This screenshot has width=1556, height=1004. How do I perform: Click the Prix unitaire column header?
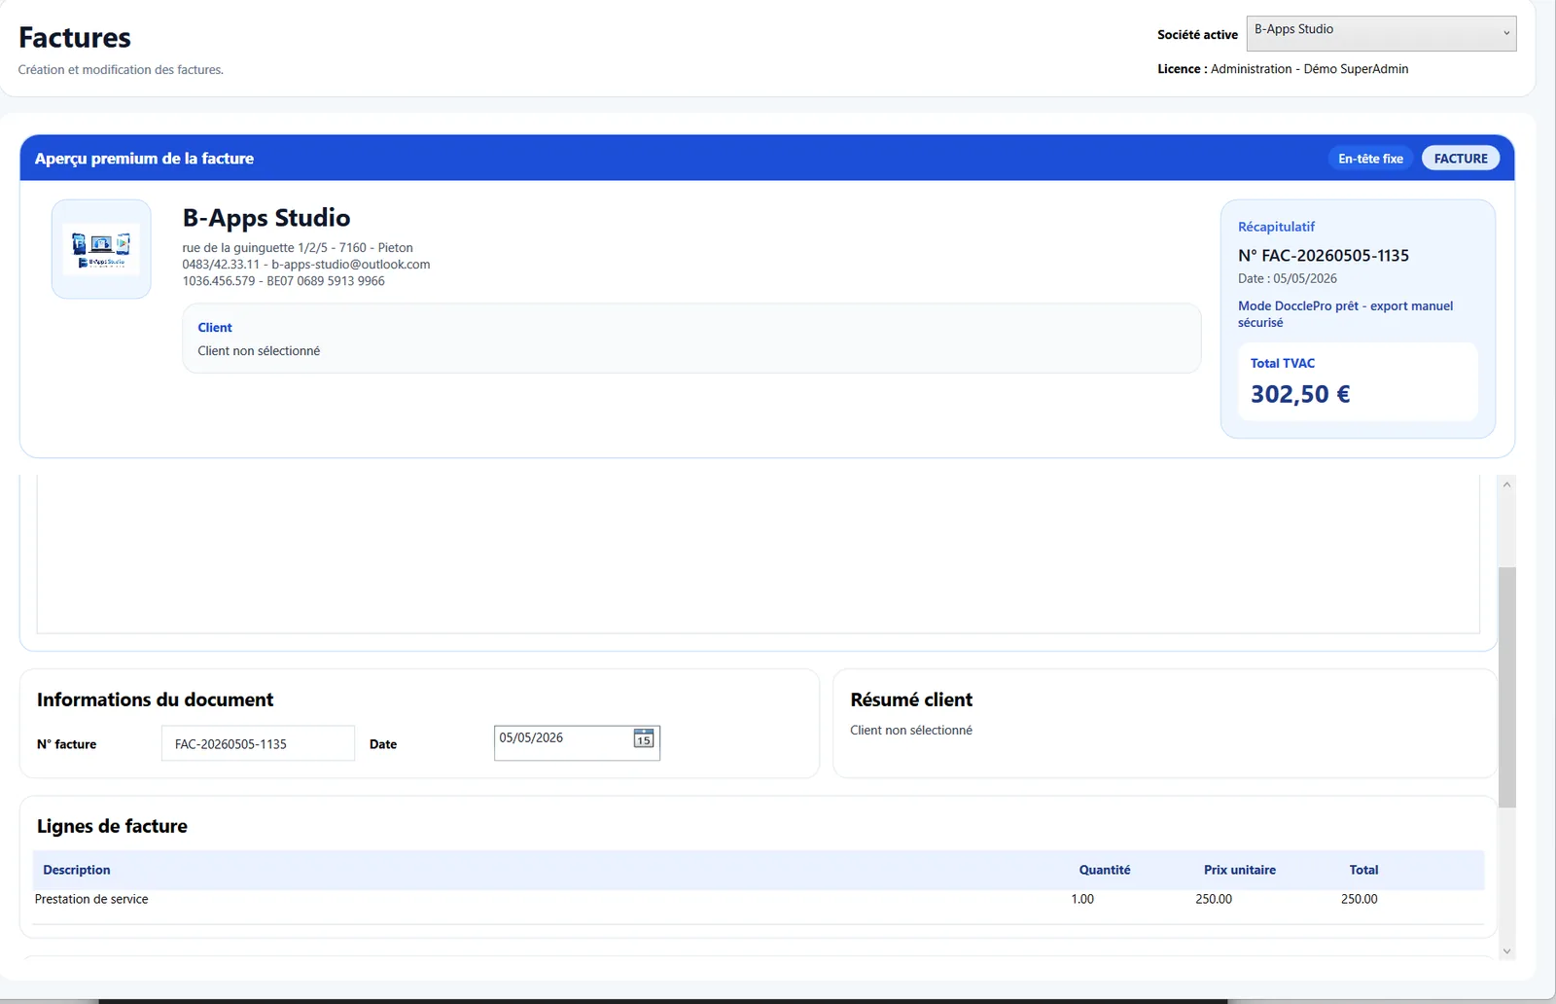(x=1240, y=870)
